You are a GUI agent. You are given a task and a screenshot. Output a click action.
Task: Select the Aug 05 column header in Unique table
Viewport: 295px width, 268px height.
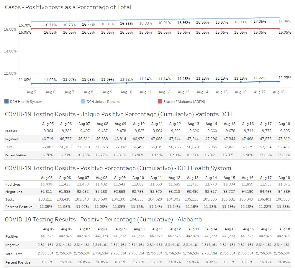(48, 124)
